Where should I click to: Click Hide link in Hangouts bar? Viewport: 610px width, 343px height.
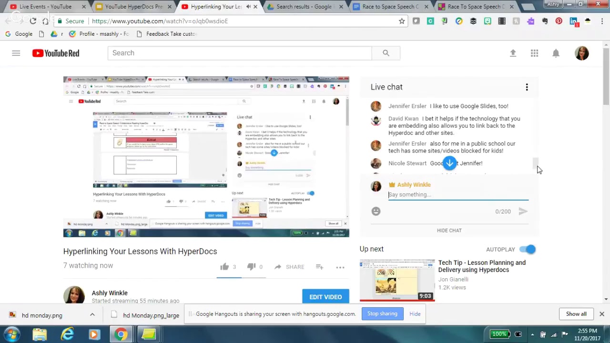pyautogui.click(x=415, y=314)
